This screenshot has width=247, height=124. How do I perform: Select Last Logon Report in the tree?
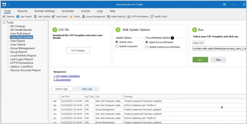[x=22, y=59]
